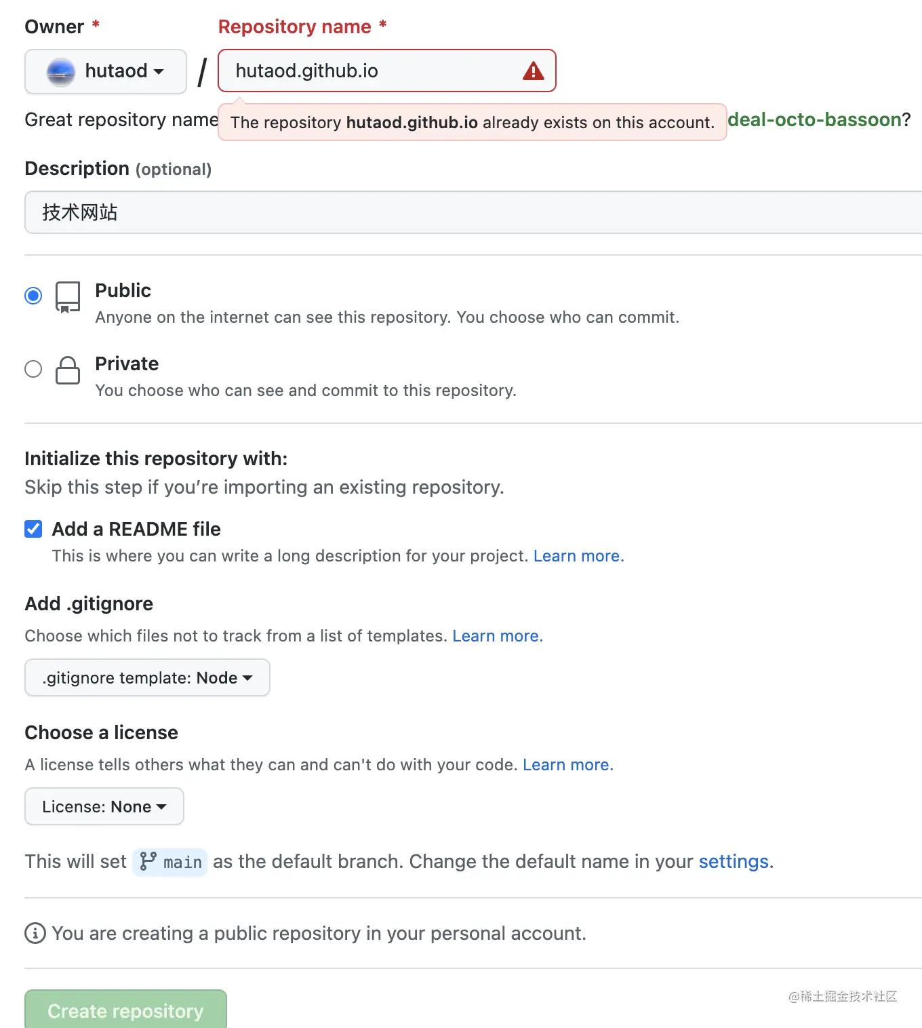The width and height of the screenshot is (922, 1028).
Task: Click the Create repository button
Action: point(125,1010)
